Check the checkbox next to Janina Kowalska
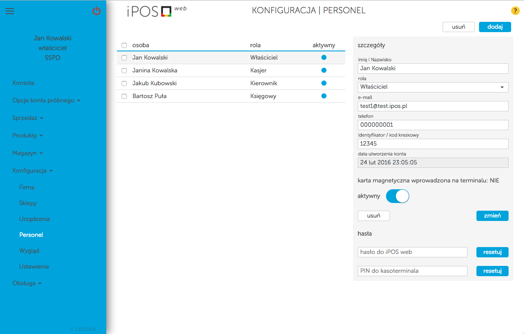Viewport: 524px width, 334px height. [124, 70]
